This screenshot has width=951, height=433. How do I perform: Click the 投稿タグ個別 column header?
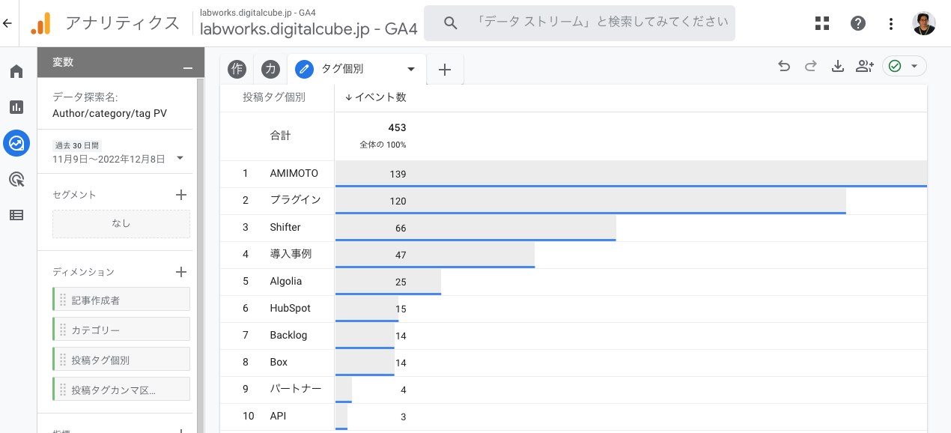click(274, 97)
